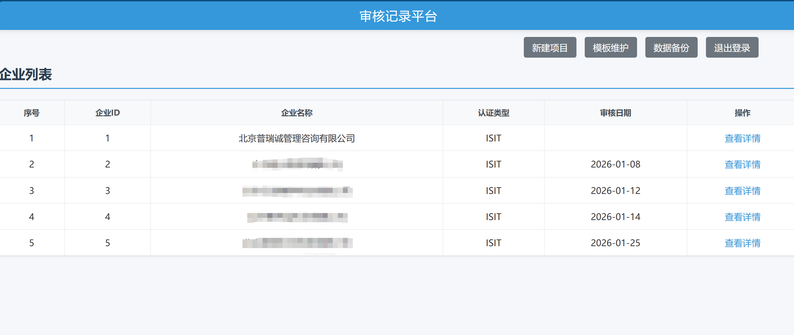This screenshot has width=794, height=335.
Task: Click the 序号 column header
Action: point(32,112)
